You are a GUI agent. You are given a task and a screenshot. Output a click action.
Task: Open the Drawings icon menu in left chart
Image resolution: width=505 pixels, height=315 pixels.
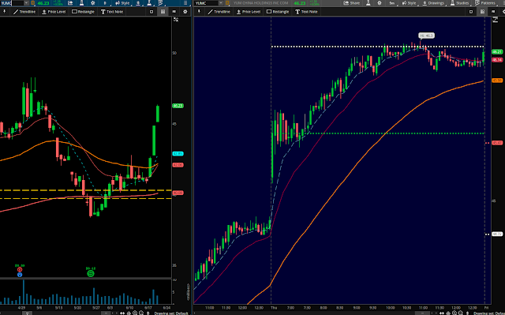[138, 3]
